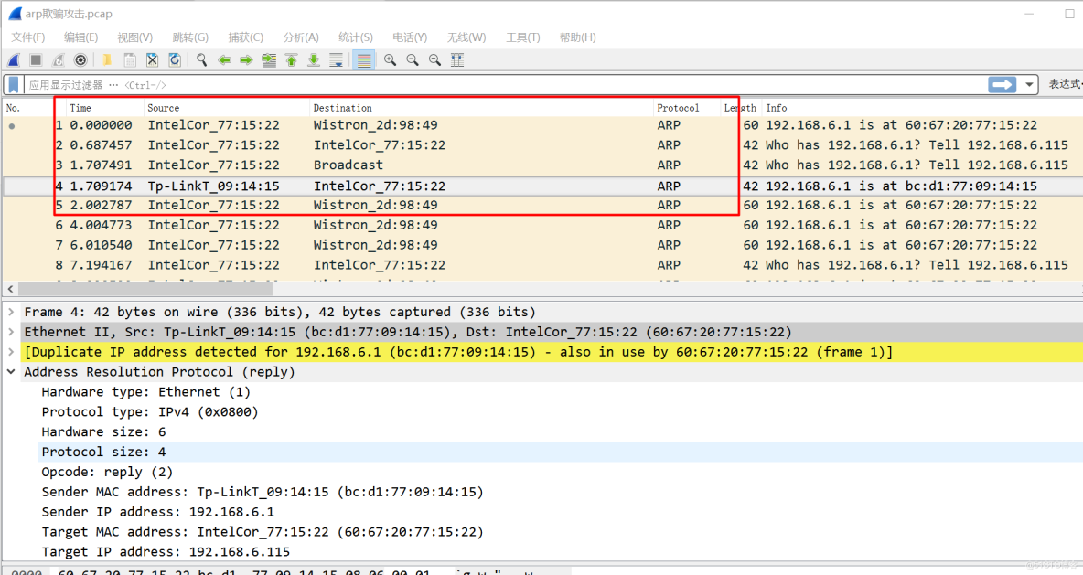The height and width of the screenshot is (575, 1083).
Task: Select packet 6 at time 4.004773
Action: pyautogui.click(x=542, y=225)
